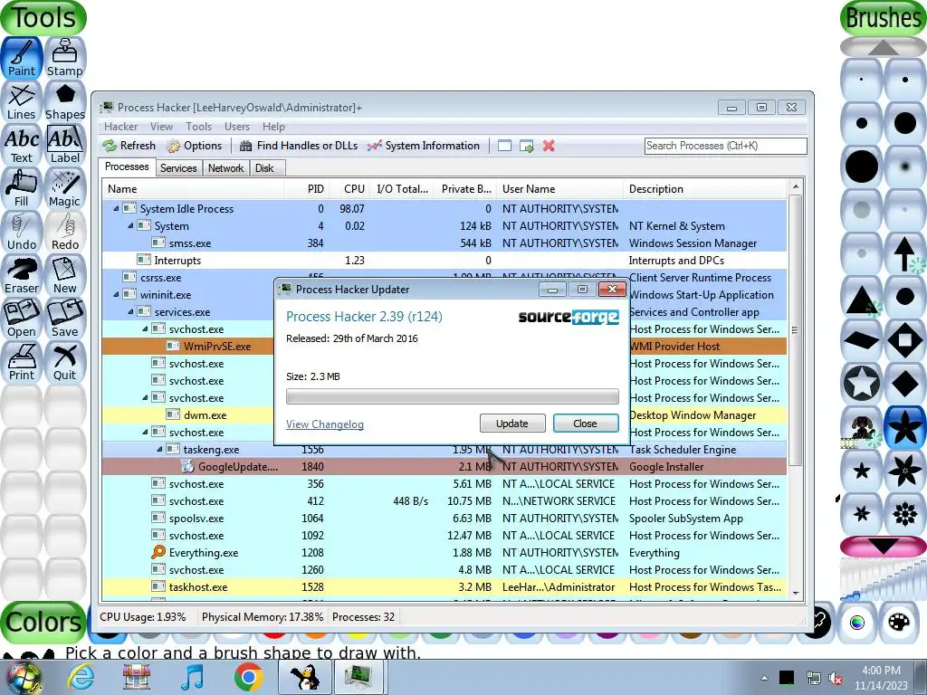Open the color mixer palette swatch
Image resolution: width=927 pixels, height=695 pixels.
(x=899, y=623)
